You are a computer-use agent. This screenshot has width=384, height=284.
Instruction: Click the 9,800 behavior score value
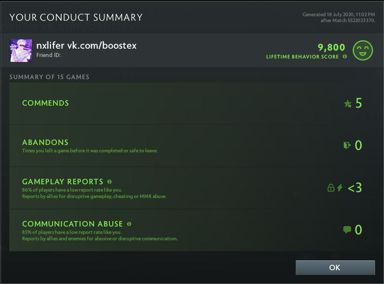tap(332, 48)
